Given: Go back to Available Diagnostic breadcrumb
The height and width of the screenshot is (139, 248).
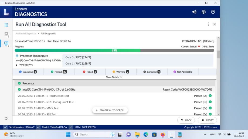Looking at the screenshot, I should (x=26, y=34).
